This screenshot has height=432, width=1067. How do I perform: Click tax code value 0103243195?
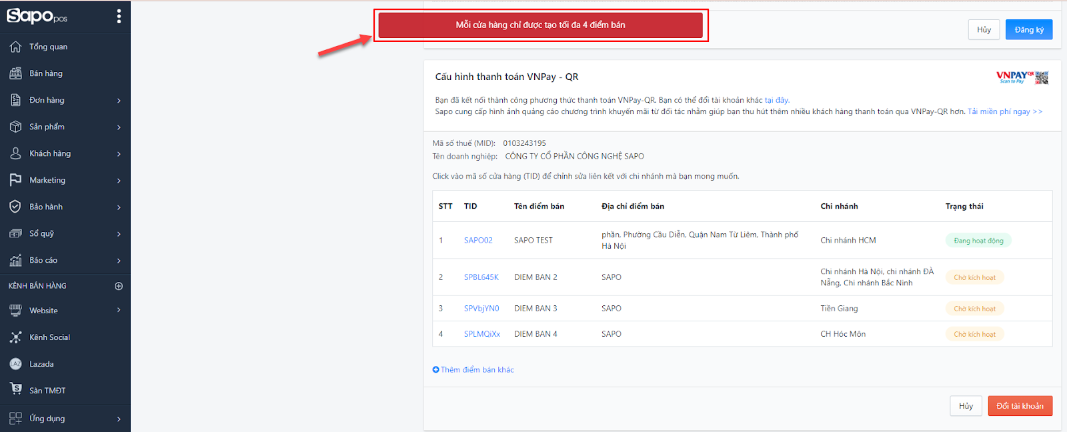tap(524, 143)
